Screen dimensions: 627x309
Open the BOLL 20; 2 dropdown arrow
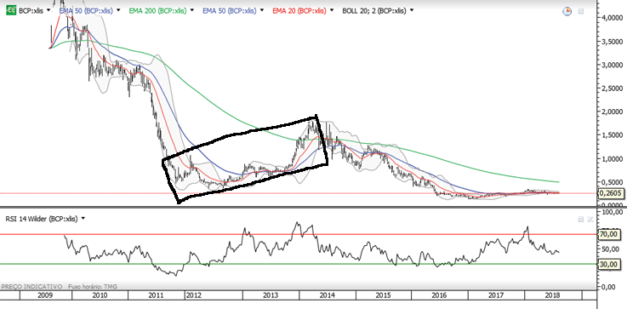click(413, 11)
